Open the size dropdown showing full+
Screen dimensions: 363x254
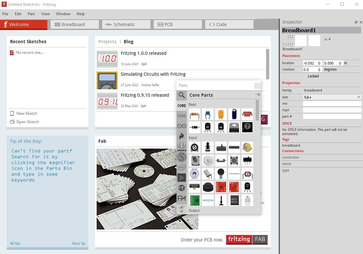(x=332, y=97)
